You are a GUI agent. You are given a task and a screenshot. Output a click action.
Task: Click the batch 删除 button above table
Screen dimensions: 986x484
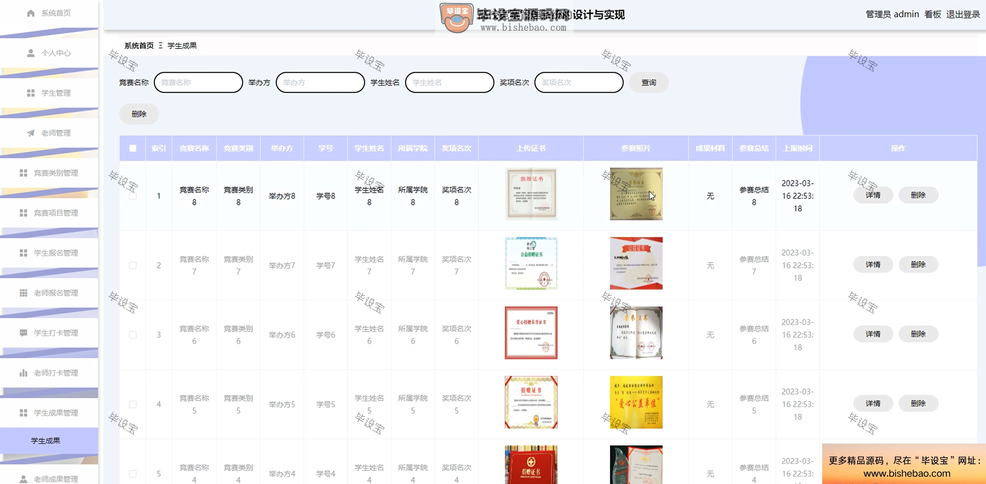coord(139,114)
